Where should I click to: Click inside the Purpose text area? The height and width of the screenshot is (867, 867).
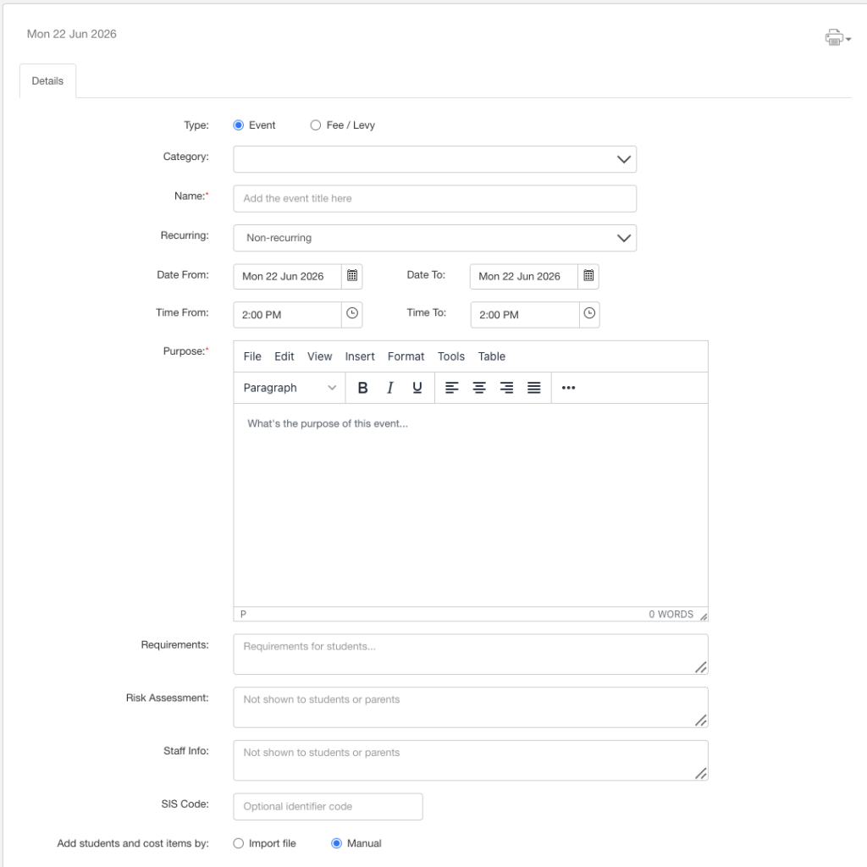click(471, 505)
